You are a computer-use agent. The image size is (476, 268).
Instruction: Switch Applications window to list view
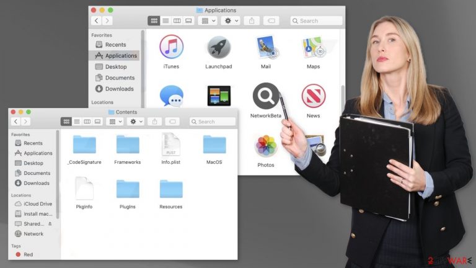pos(165,20)
